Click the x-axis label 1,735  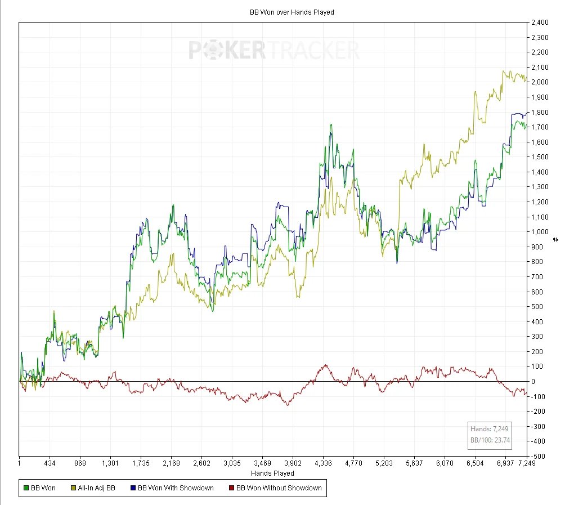tap(141, 463)
